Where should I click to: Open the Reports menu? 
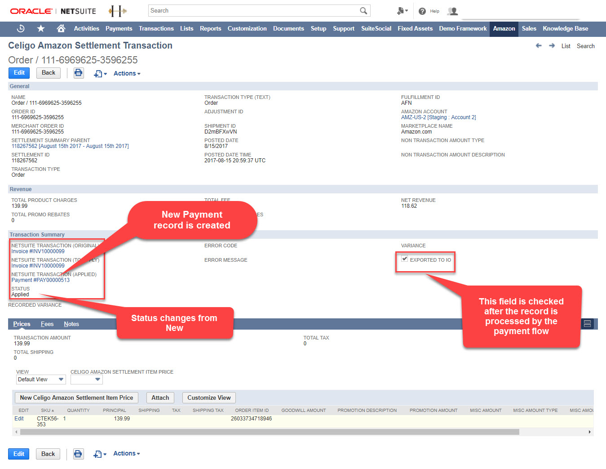tap(211, 28)
